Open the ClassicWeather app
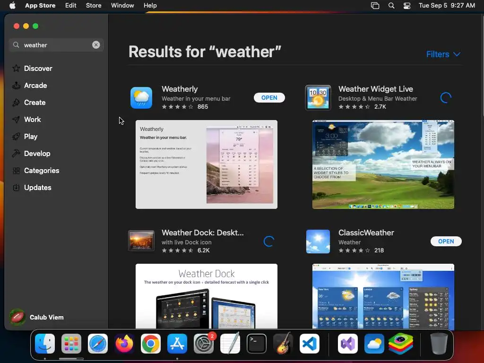The image size is (484, 363). [446, 242]
